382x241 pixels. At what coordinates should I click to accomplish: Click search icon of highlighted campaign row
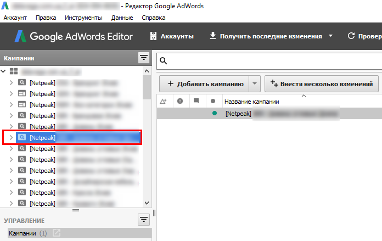coord(22,137)
